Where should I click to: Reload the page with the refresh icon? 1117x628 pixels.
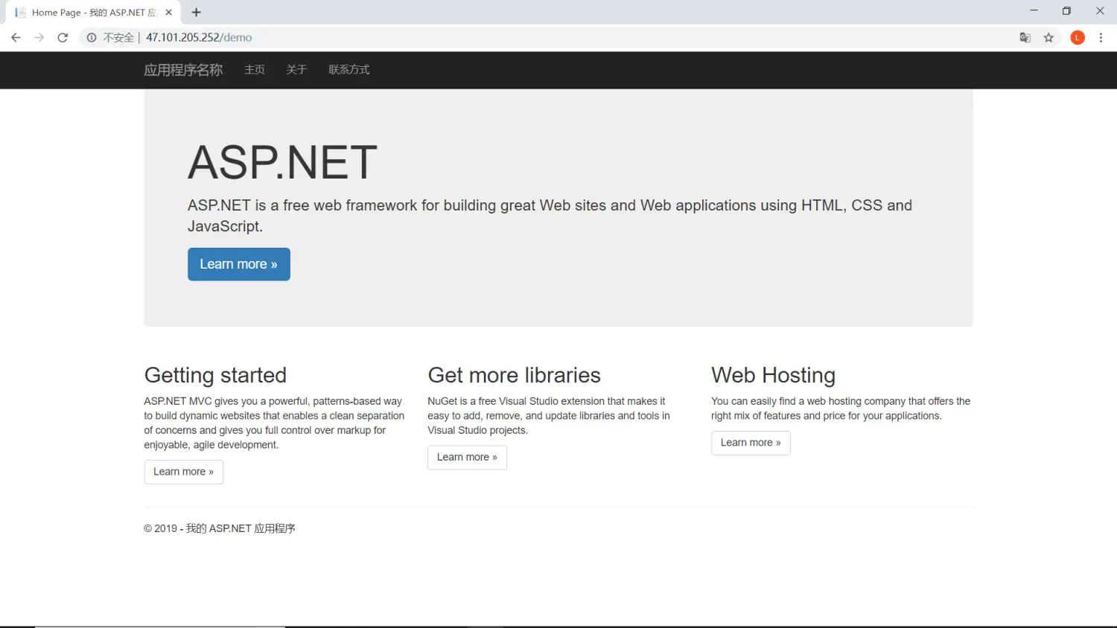tap(63, 37)
